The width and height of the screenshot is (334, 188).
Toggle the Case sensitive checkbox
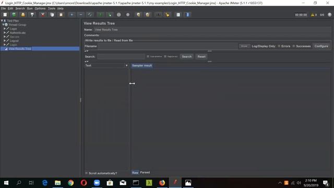148,56
